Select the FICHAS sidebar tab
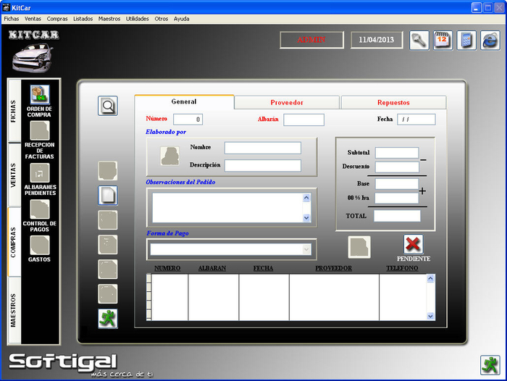This screenshot has width=507, height=381. (x=14, y=111)
